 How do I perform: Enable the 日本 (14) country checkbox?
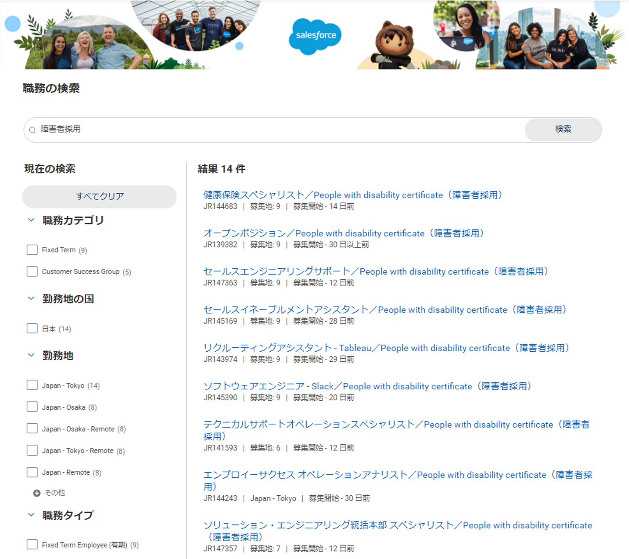coord(32,328)
